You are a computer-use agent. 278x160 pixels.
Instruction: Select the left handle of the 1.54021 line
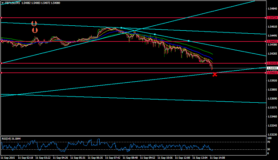(x=1, y=72)
